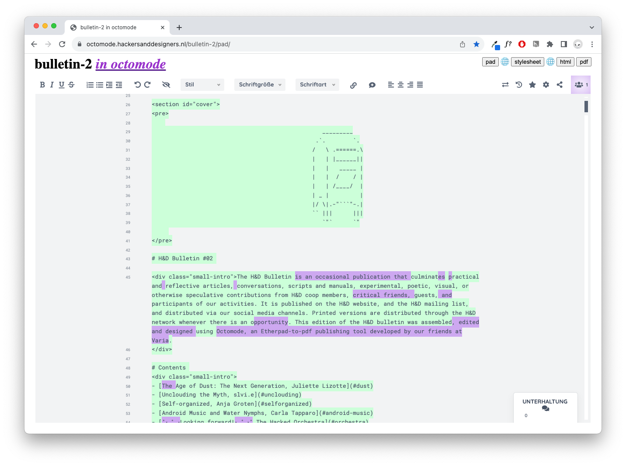Viewport: 626px width, 466px height.
Task: Select the 'bulletin-2 in octomode' tab
Action: tap(117, 27)
